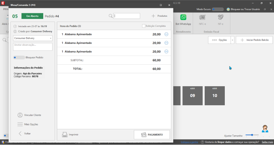Expand the Opções dropdown arrow
Image resolution: width=274 pixels, height=145 pixels.
(232, 40)
